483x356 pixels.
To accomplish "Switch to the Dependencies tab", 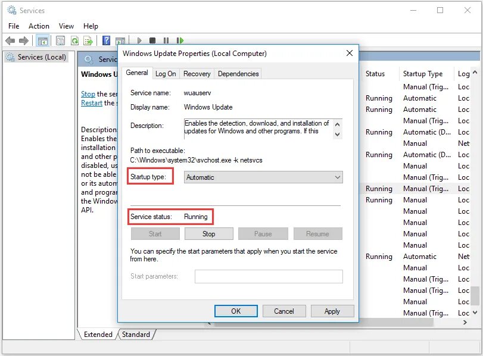I will point(238,74).
